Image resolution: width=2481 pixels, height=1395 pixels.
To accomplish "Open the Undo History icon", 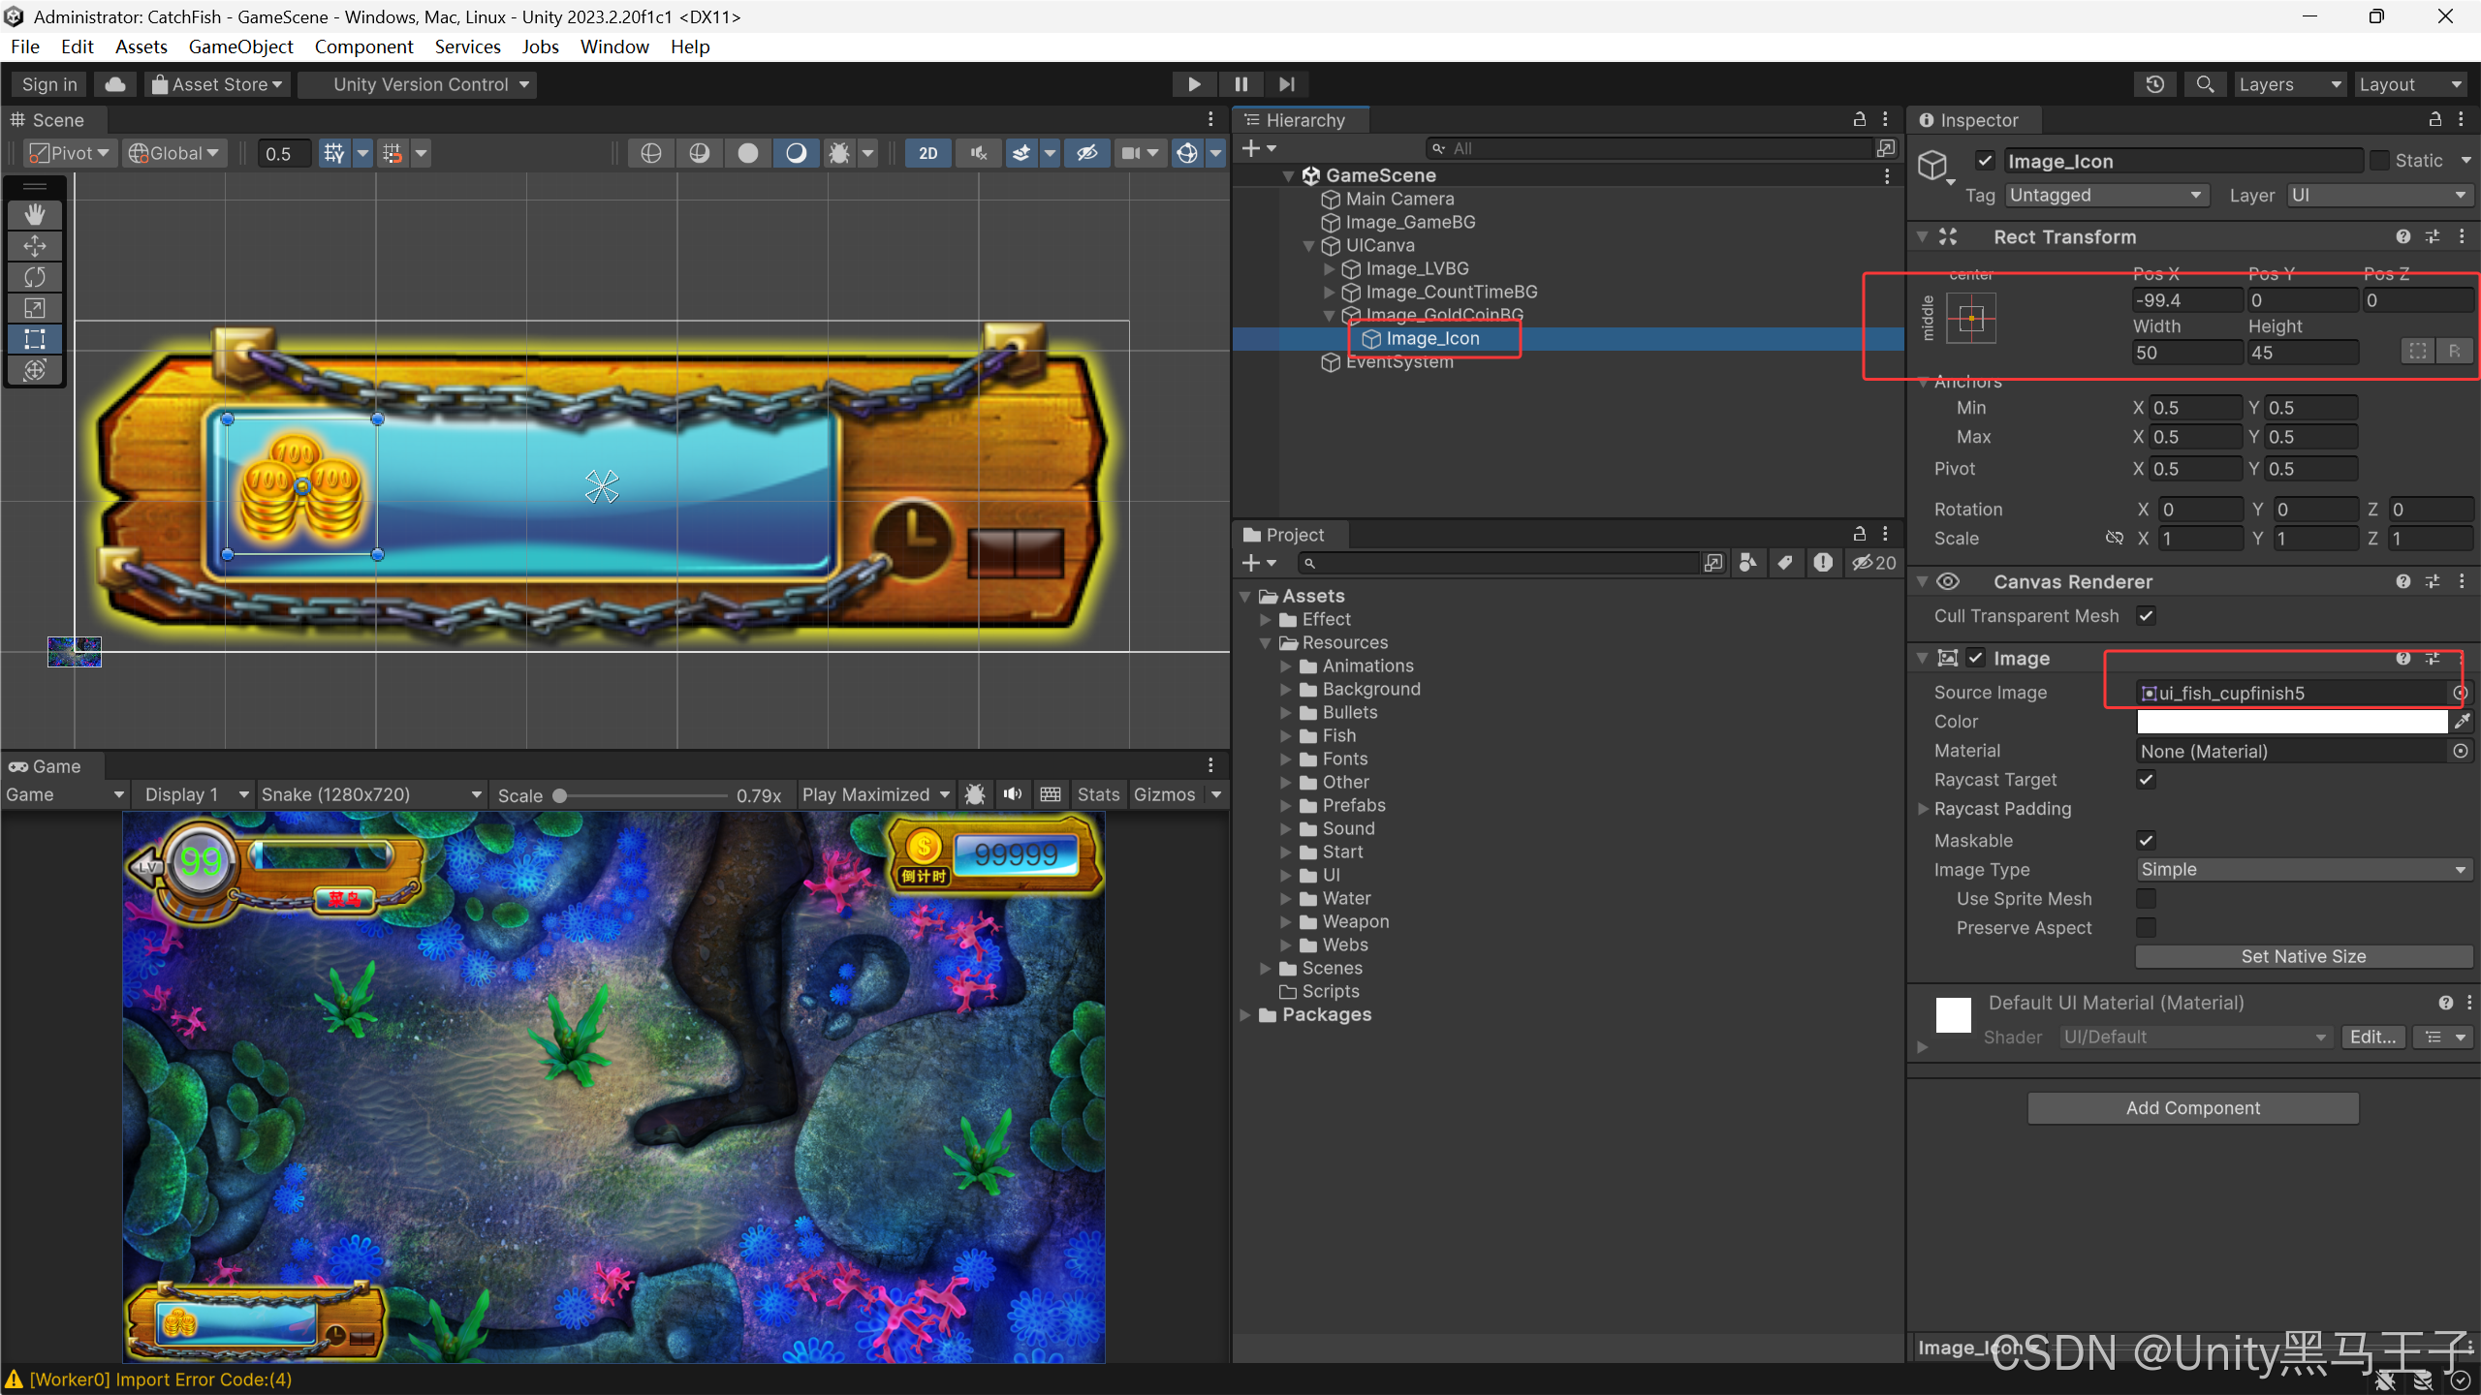I will click(x=2154, y=84).
